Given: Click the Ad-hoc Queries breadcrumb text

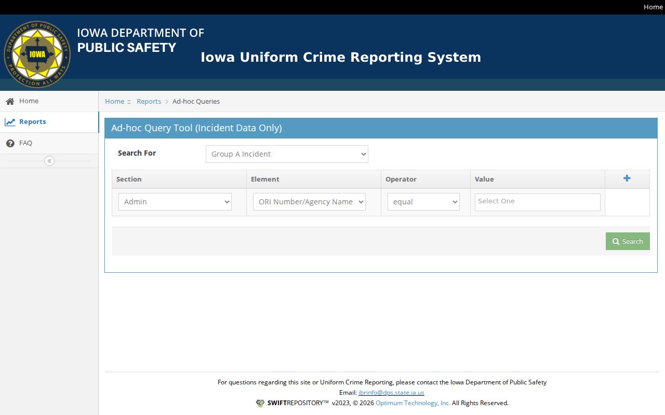Looking at the screenshot, I should 196,102.
